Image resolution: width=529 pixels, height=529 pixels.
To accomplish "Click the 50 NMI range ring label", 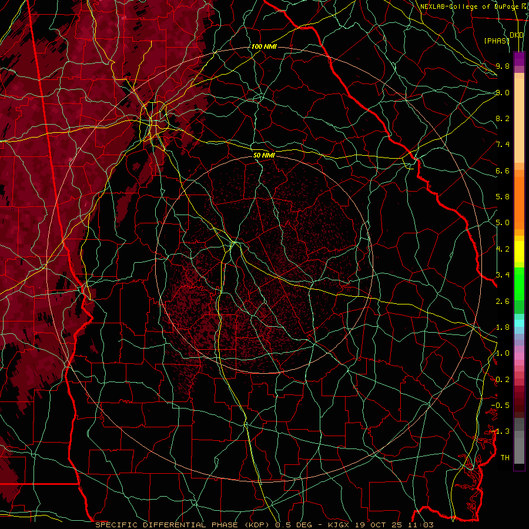I will [264, 155].
